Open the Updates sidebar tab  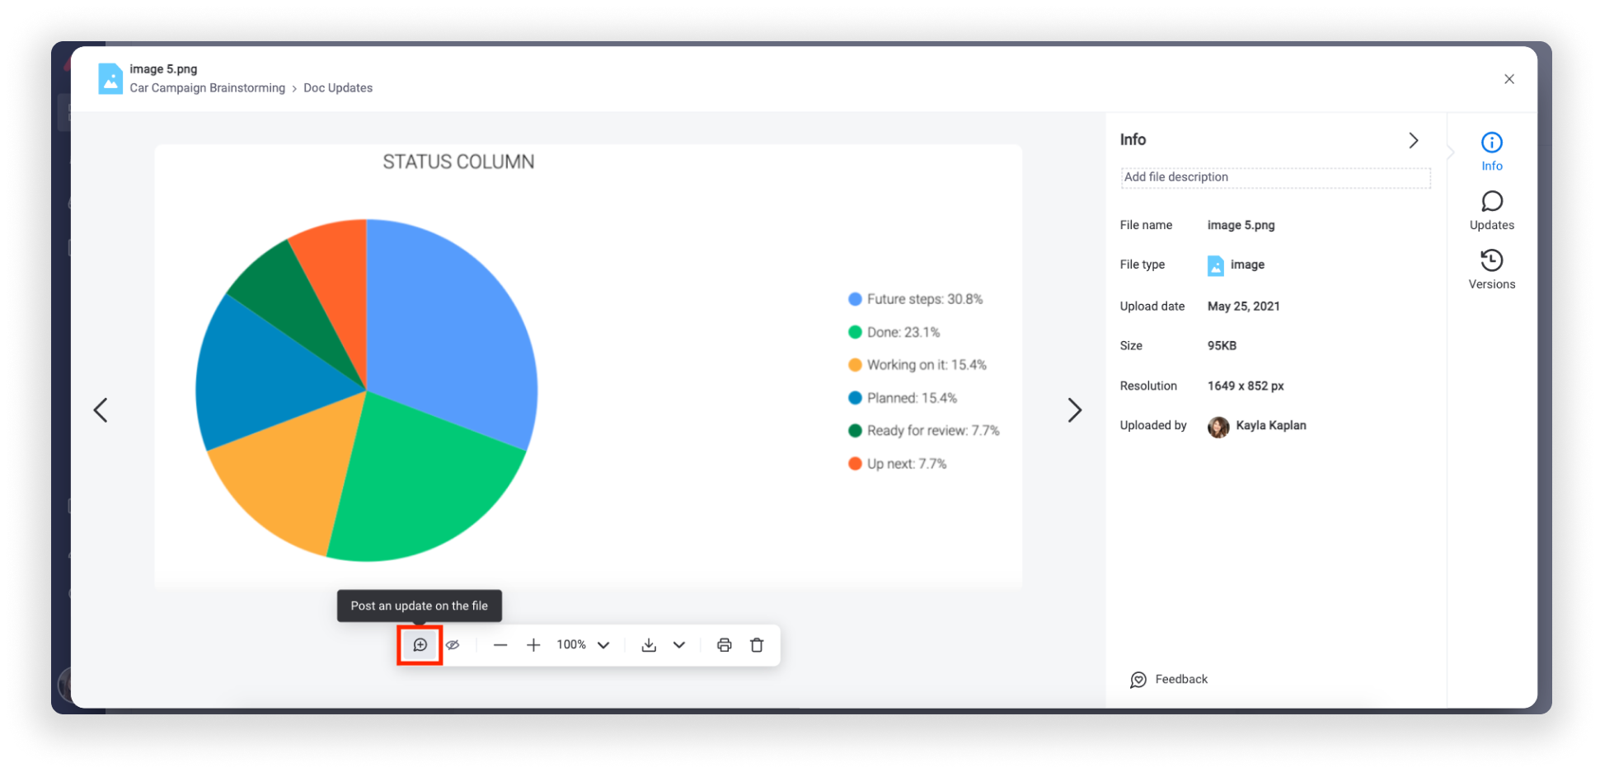coord(1492,211)
